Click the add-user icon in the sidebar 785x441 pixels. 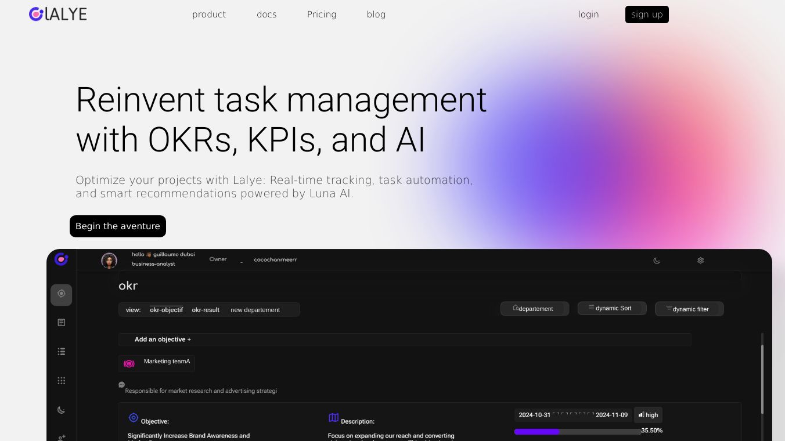(62, 438)
